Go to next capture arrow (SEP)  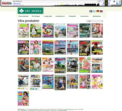[109, 3]
